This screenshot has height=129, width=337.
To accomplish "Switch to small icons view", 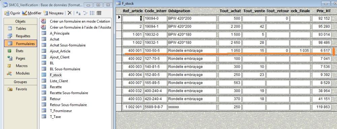I will [85, 13].
